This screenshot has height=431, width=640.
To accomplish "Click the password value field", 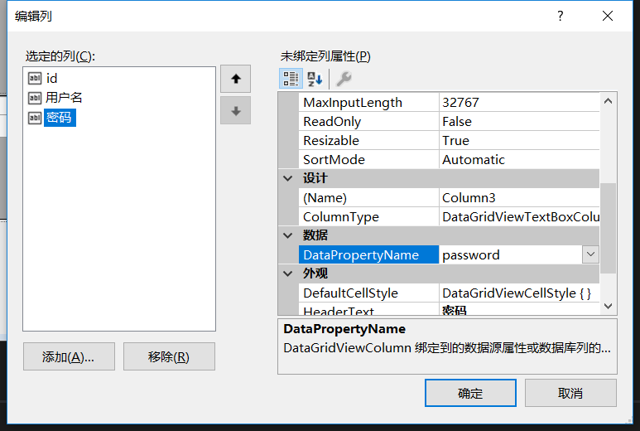I will click(511, 254).
